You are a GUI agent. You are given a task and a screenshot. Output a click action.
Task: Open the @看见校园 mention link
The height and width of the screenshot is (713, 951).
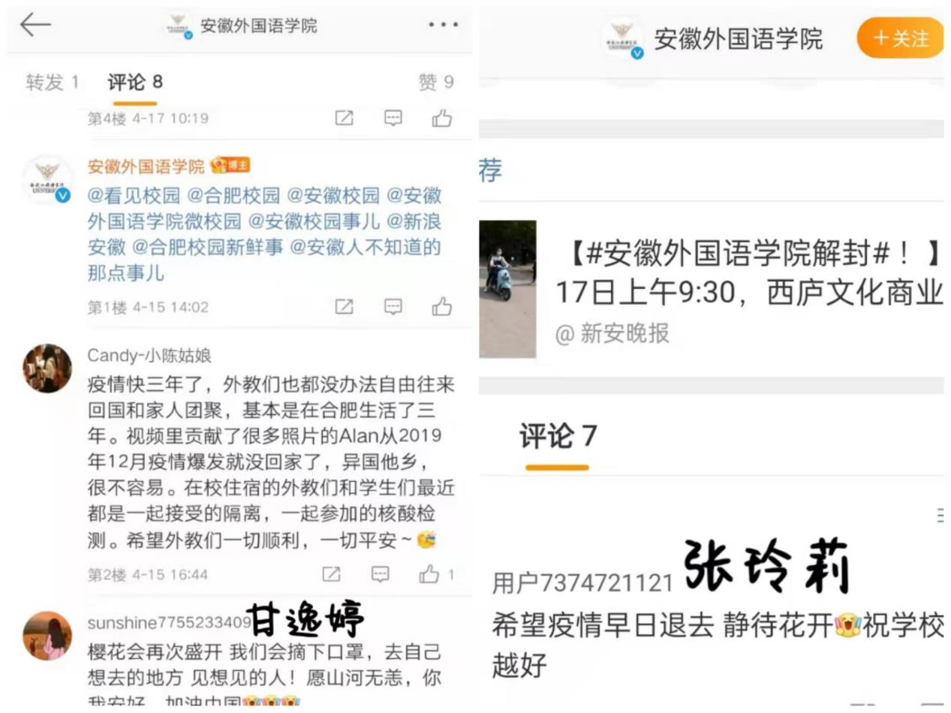click(x=134, y=196)
